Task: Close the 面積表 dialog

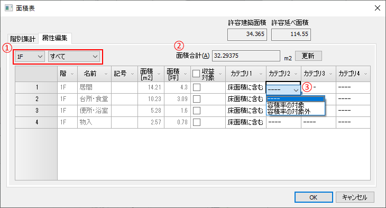Action: pyautogui.click(x=378, y=8)
